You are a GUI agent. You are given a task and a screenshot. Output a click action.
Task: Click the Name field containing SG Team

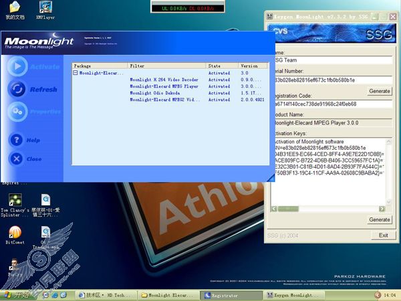[333, 60]
